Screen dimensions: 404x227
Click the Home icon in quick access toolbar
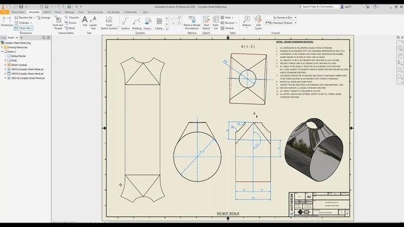tap(41, 7)
